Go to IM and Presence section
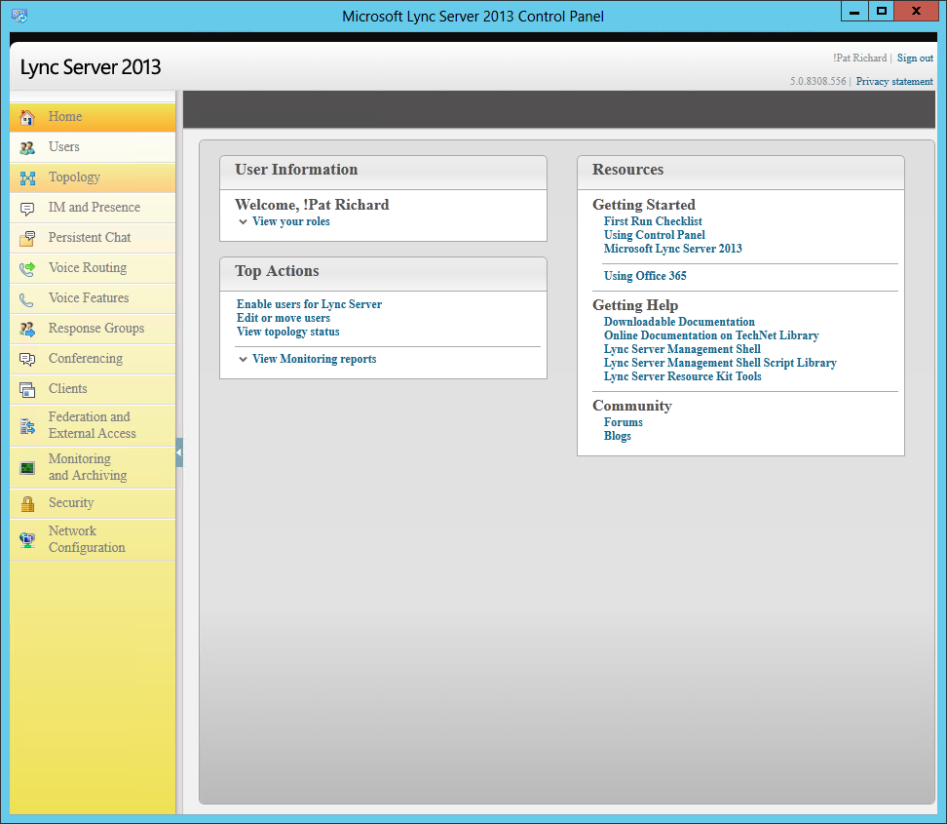Screen dimensions: 947x824 pyautogui.click(x=93, y=208)
